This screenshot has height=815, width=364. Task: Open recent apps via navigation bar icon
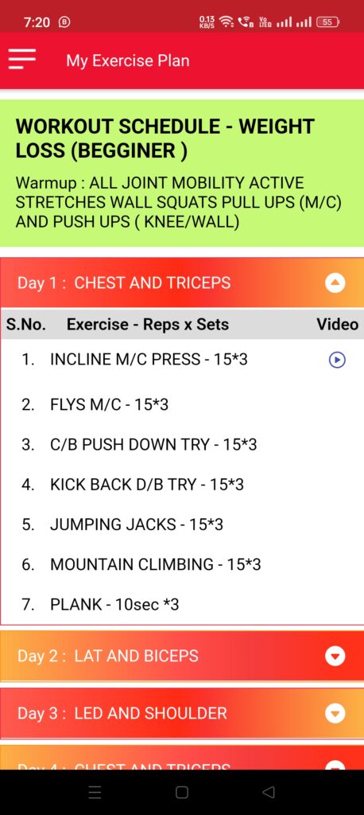(95, 792)
